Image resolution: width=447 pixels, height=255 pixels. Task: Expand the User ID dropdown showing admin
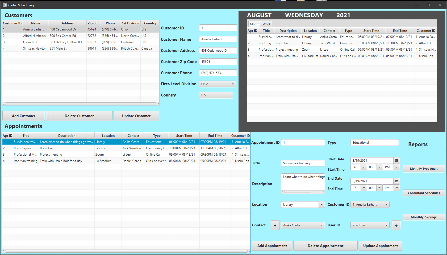click(x=370, y=225)
